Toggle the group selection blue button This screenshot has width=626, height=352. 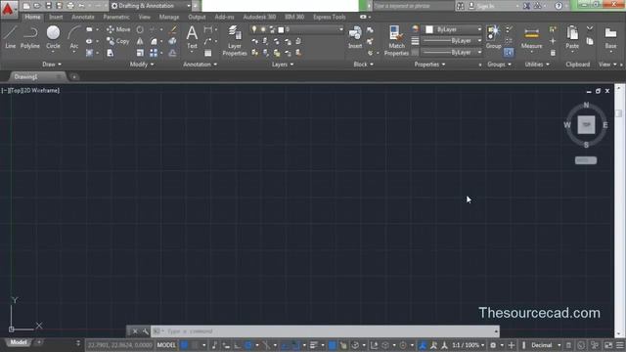click(509, 52)
